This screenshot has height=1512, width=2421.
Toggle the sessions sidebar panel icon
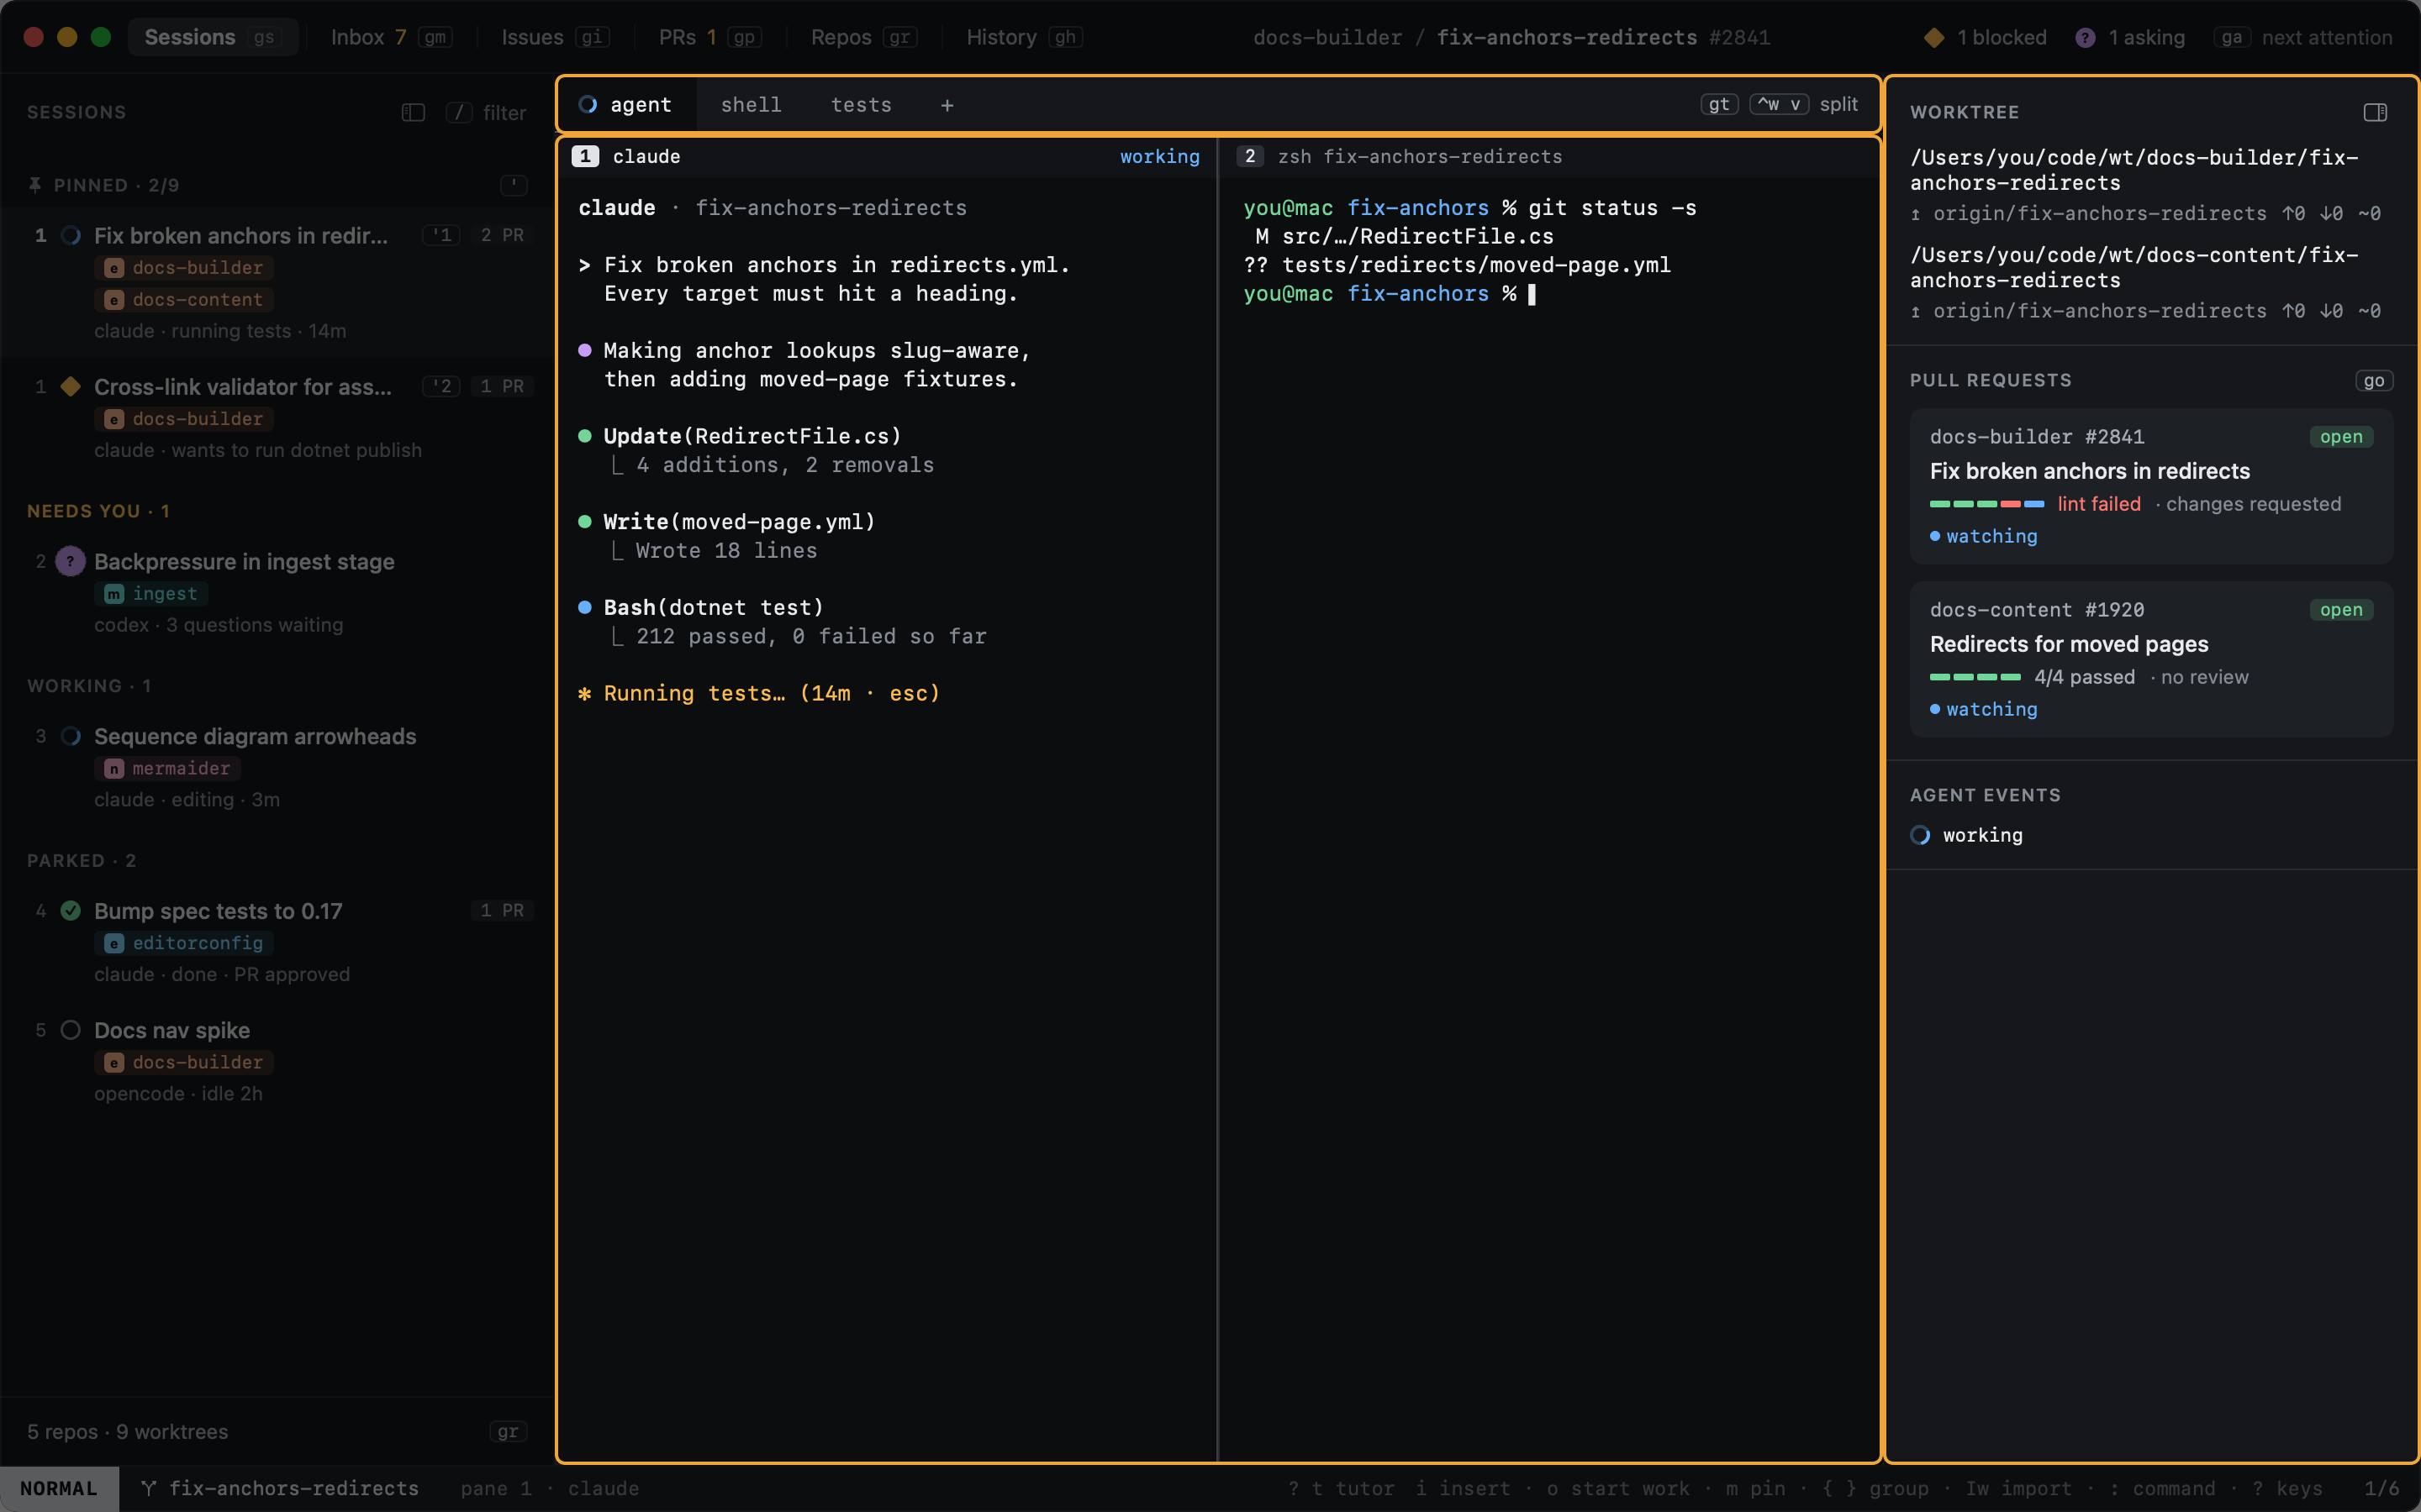tap(414, 112)
